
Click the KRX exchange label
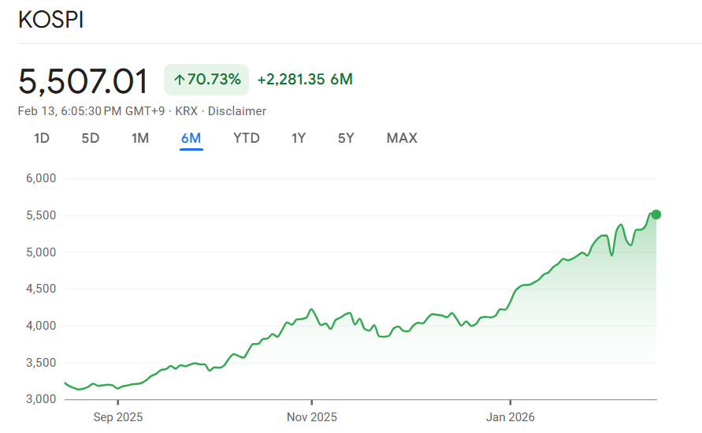pyautogui.click(x=186, y=111)
